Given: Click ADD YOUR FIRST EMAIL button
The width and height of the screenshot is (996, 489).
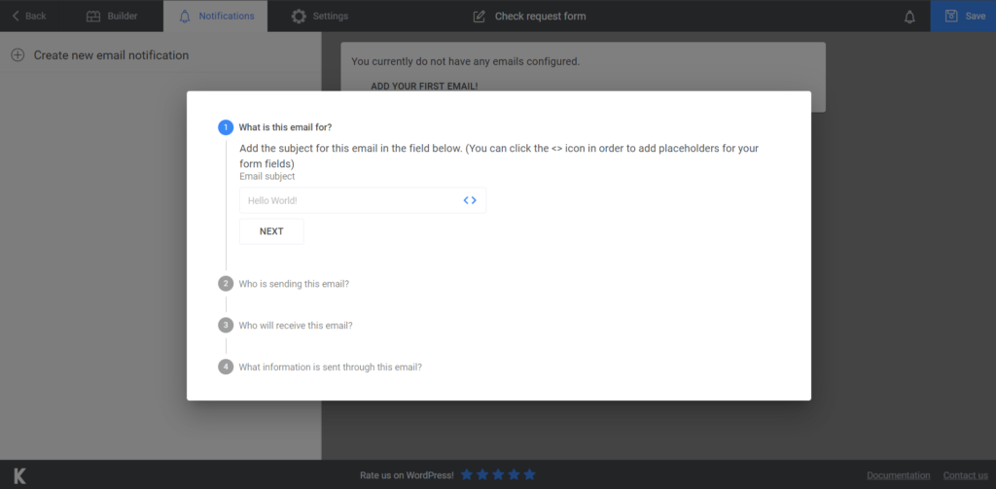Looking at the screenshot, I should click(424, 86).
